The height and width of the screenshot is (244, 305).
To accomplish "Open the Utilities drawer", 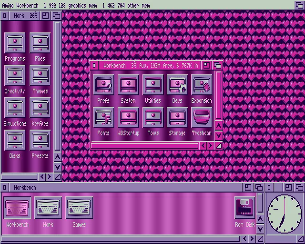I will (x=153, y=85).
